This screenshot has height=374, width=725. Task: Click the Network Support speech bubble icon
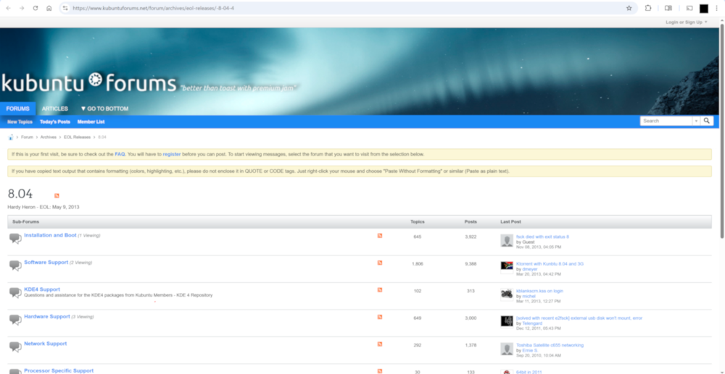point(15,347)
